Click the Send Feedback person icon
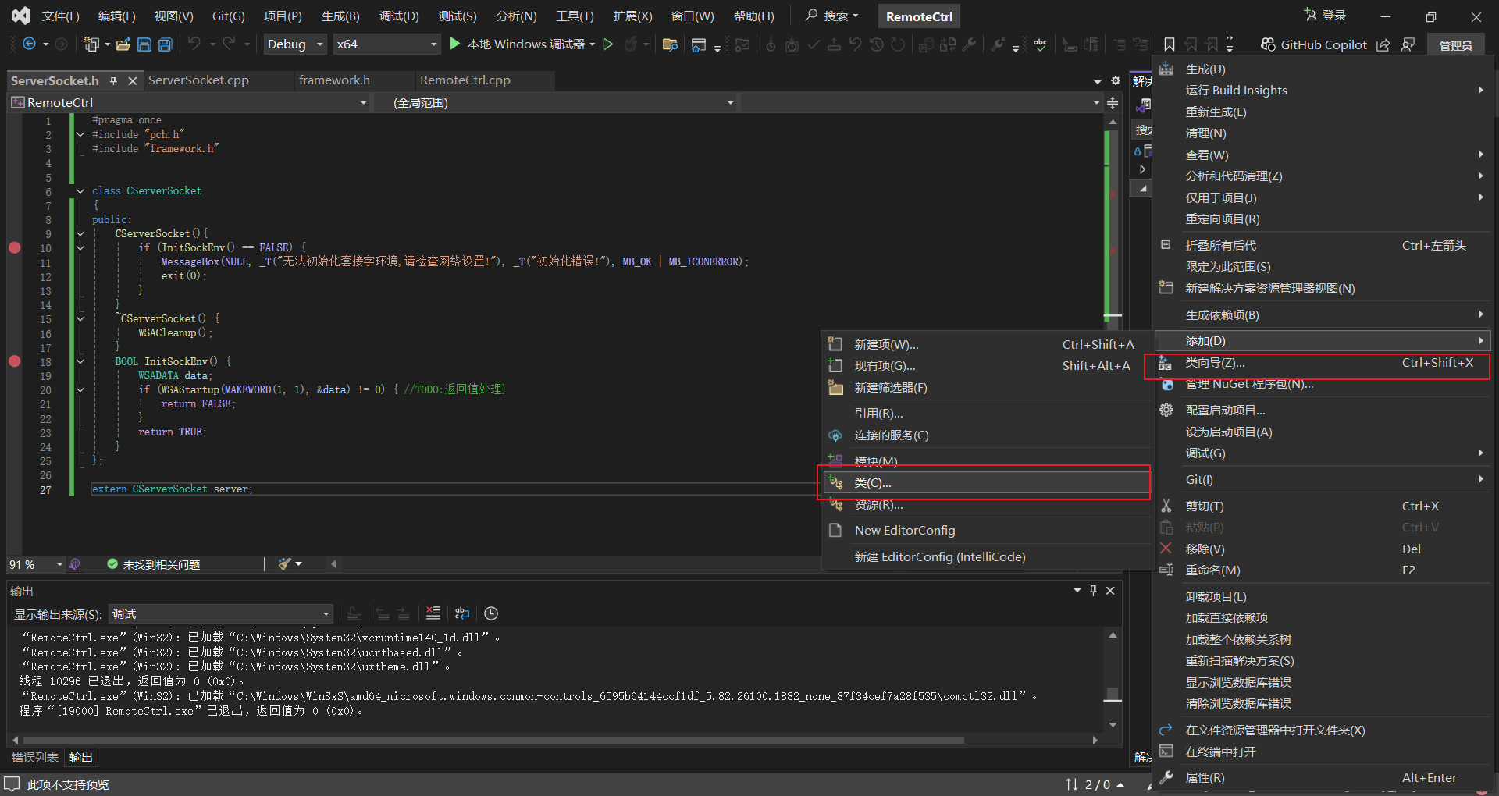Viewport: 1499px width, 796px height. click(1408, 44)
